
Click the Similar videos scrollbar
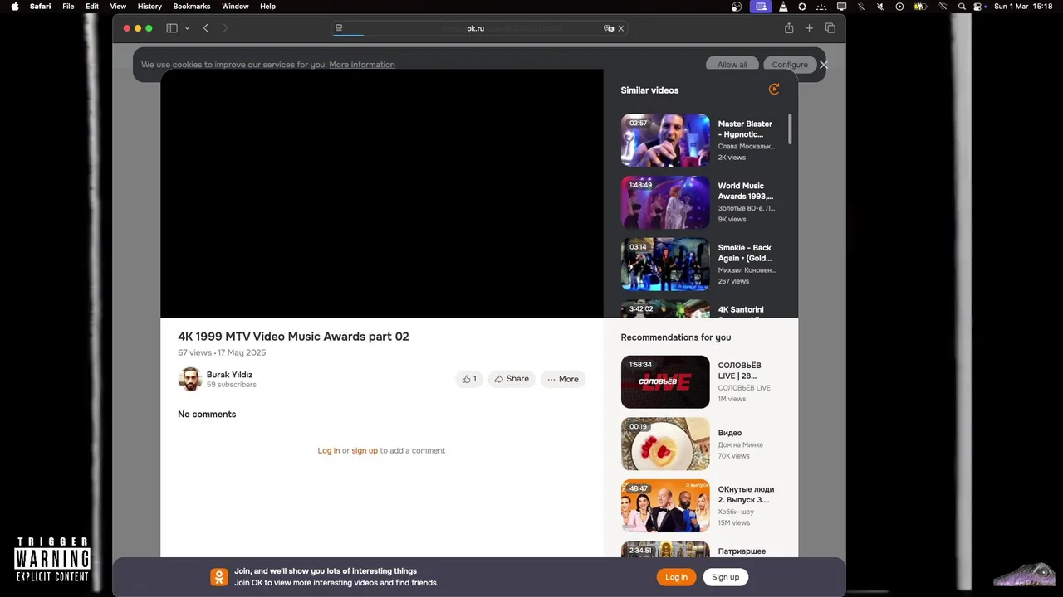click(x=790, y=129)
